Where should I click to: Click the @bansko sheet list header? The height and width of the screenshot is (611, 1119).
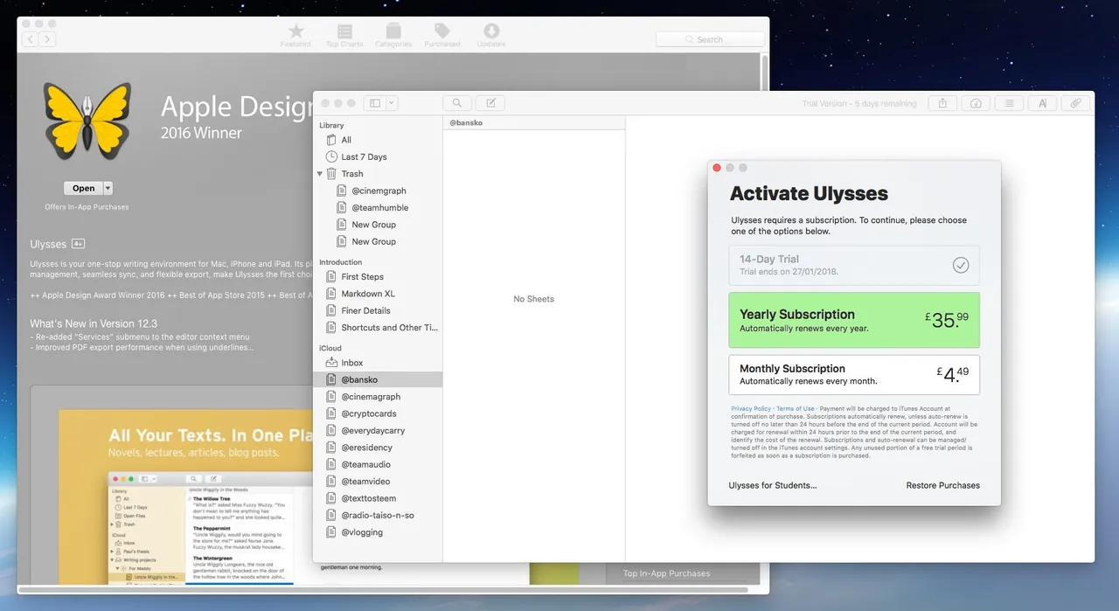534,122
